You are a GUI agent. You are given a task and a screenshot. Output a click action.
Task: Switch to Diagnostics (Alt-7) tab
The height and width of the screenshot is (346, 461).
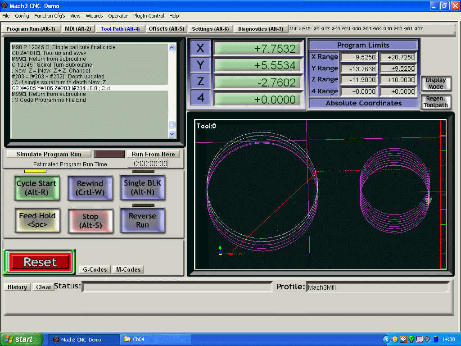tap(261, 29)
